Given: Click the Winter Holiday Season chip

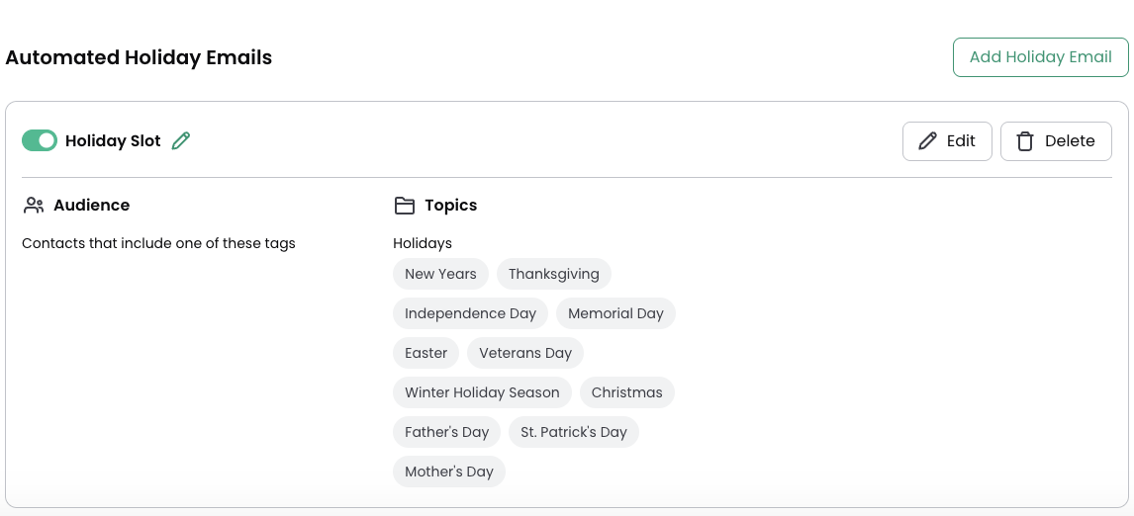Looking at the screenshot, I should [482, 392].
